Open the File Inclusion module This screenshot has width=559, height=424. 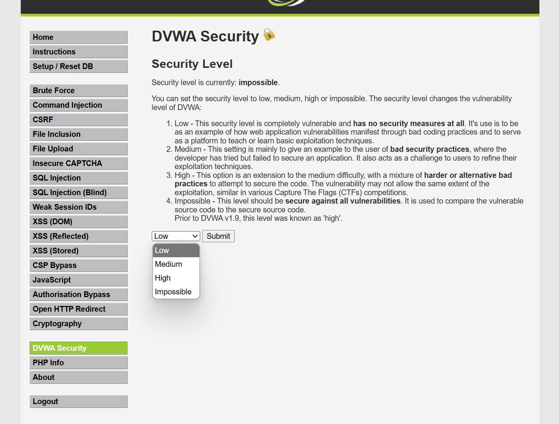point(78,134)
